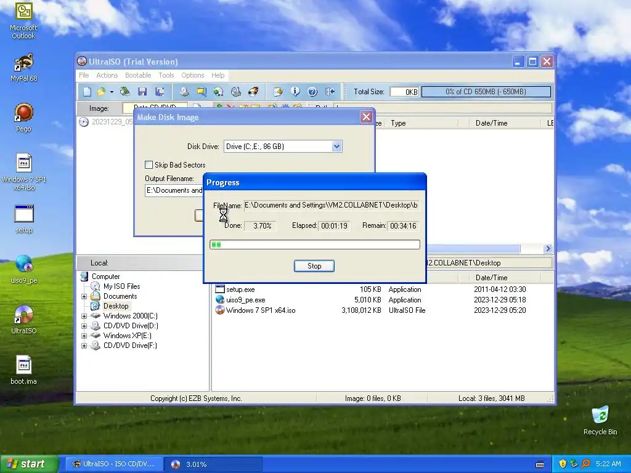Select Windows XP(E:) drive in tree
The height and width of the screenshot is (473, 631).
pyautogui.click(x=127, y=336)
